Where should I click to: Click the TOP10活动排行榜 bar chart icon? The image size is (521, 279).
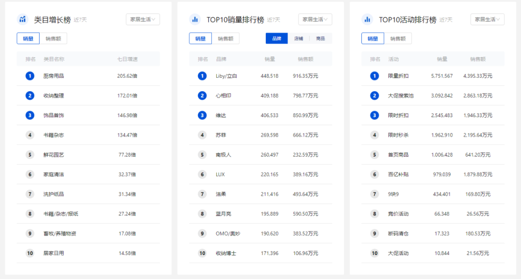pyautogui.click(x=367, y=20)
